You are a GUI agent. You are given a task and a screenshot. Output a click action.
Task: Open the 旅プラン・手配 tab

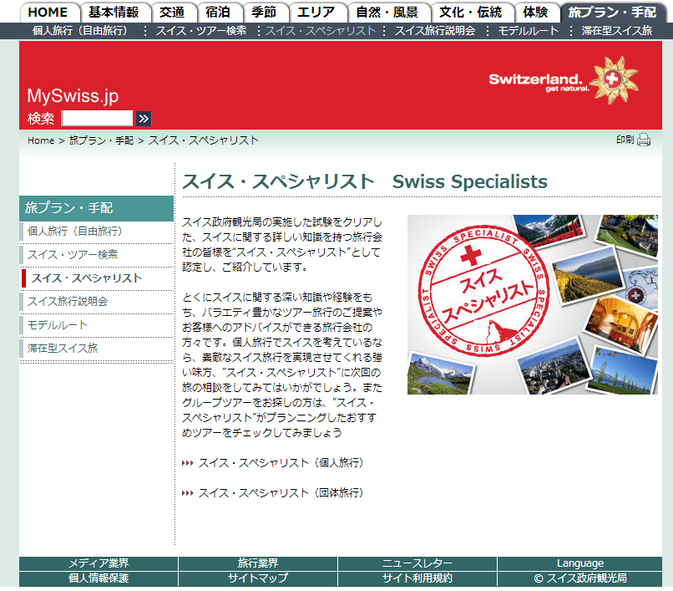tap(613, 12)
